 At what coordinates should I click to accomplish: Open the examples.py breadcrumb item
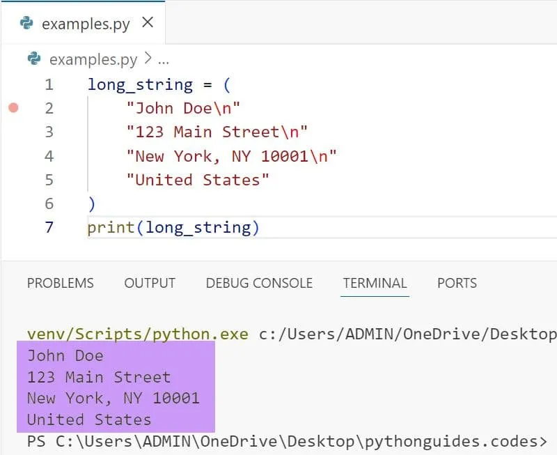click(93, 59)
